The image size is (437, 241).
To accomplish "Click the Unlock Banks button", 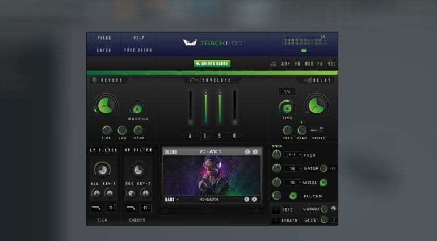I will coord(212,64).
